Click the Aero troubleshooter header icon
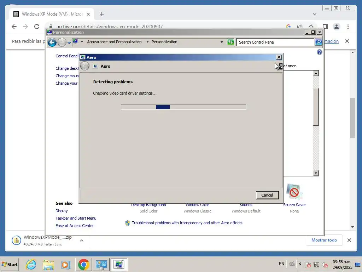Viewport: 362px width, 272px height. (x=95, y=66)
